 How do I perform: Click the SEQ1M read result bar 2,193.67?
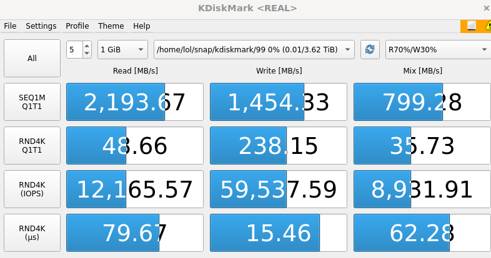(x=135, y=102)
